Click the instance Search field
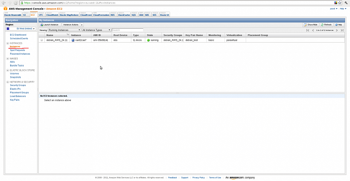This screenshot has height=181, width=350. pyautogui.click(x=128, y=30)
